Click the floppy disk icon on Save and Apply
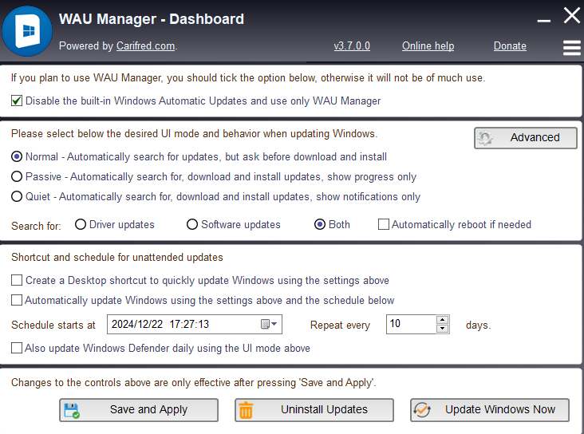The width and height of the screenshot is (584, 434). [x=72, y=411]
